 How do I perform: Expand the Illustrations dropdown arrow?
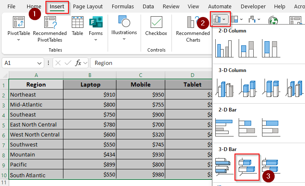pos(124,39)
